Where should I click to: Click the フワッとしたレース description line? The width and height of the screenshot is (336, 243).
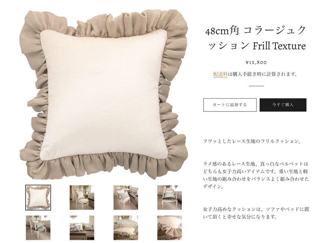click(x=252, y=141)
